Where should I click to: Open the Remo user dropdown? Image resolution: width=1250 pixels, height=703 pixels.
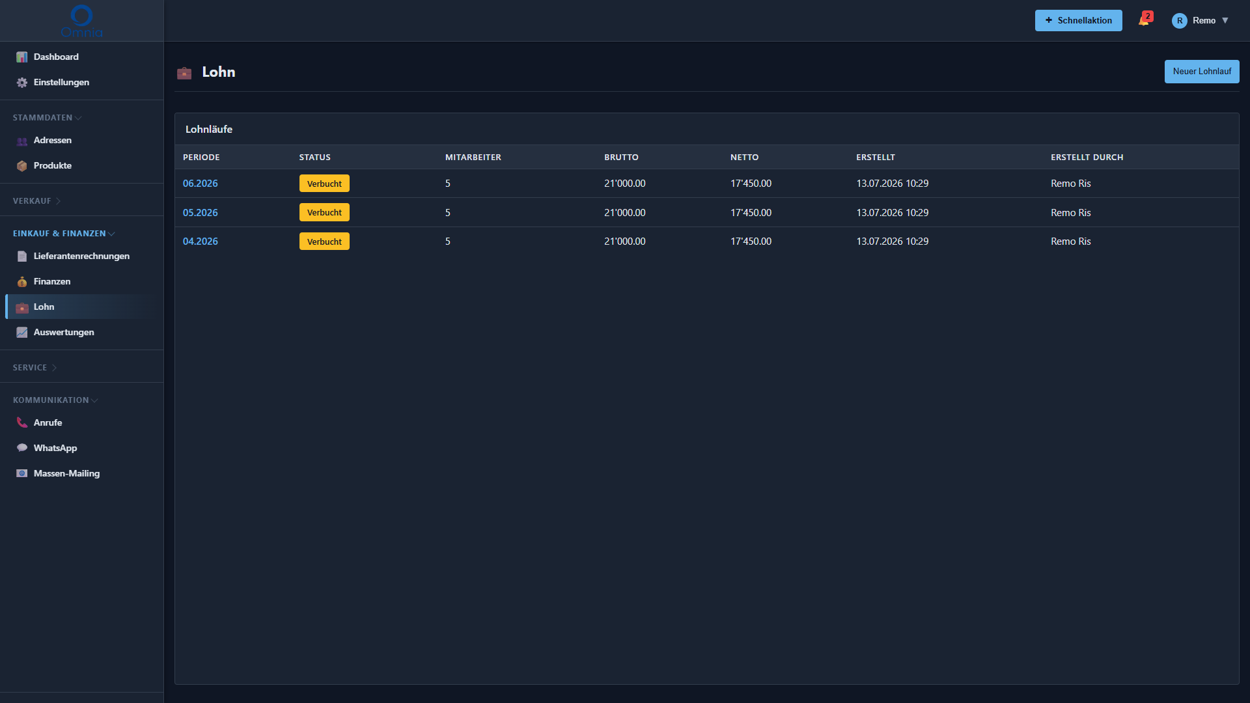pos(1200,20)
